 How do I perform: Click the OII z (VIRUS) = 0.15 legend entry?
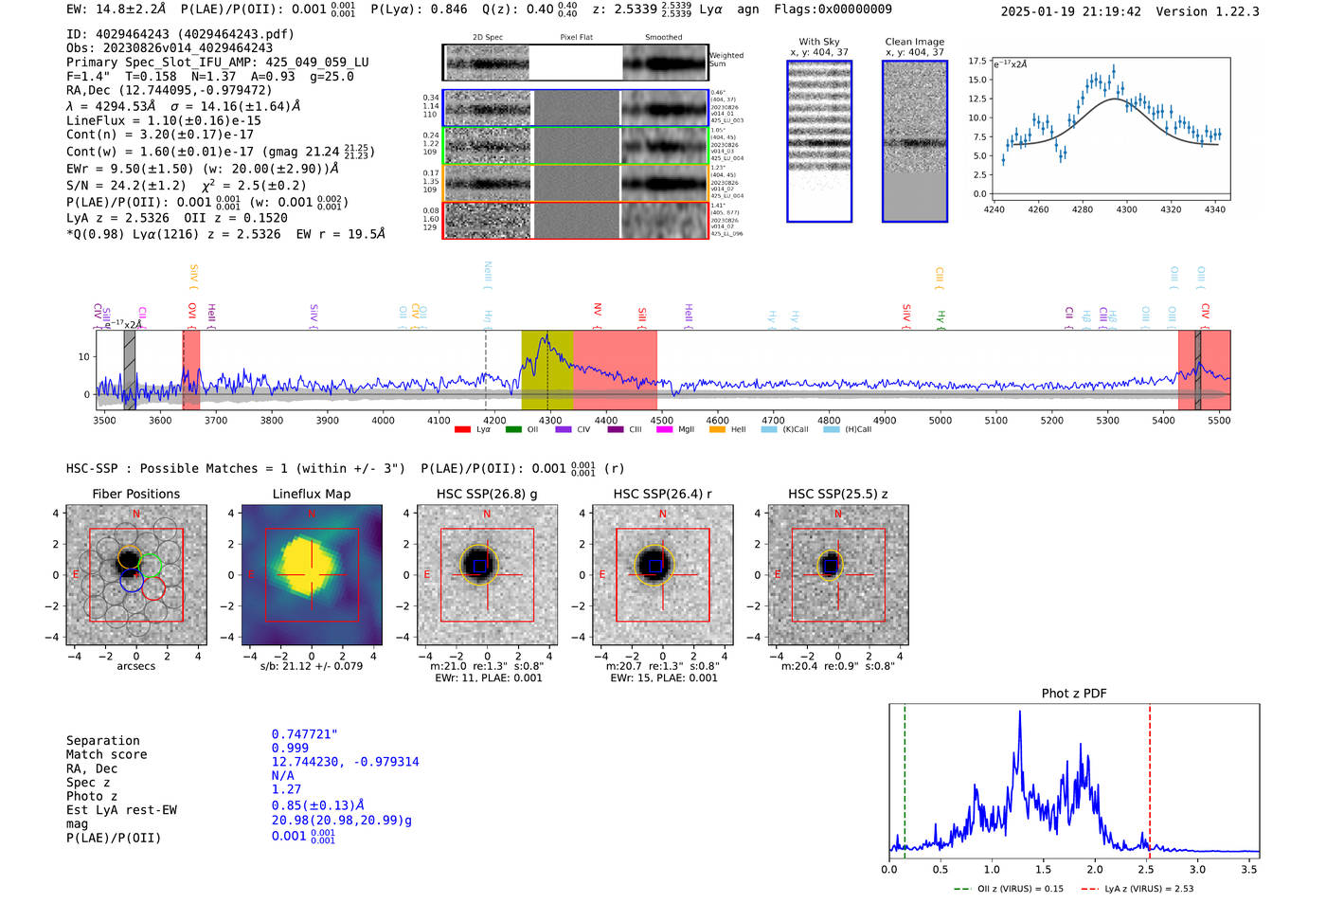click(1009, 889)
